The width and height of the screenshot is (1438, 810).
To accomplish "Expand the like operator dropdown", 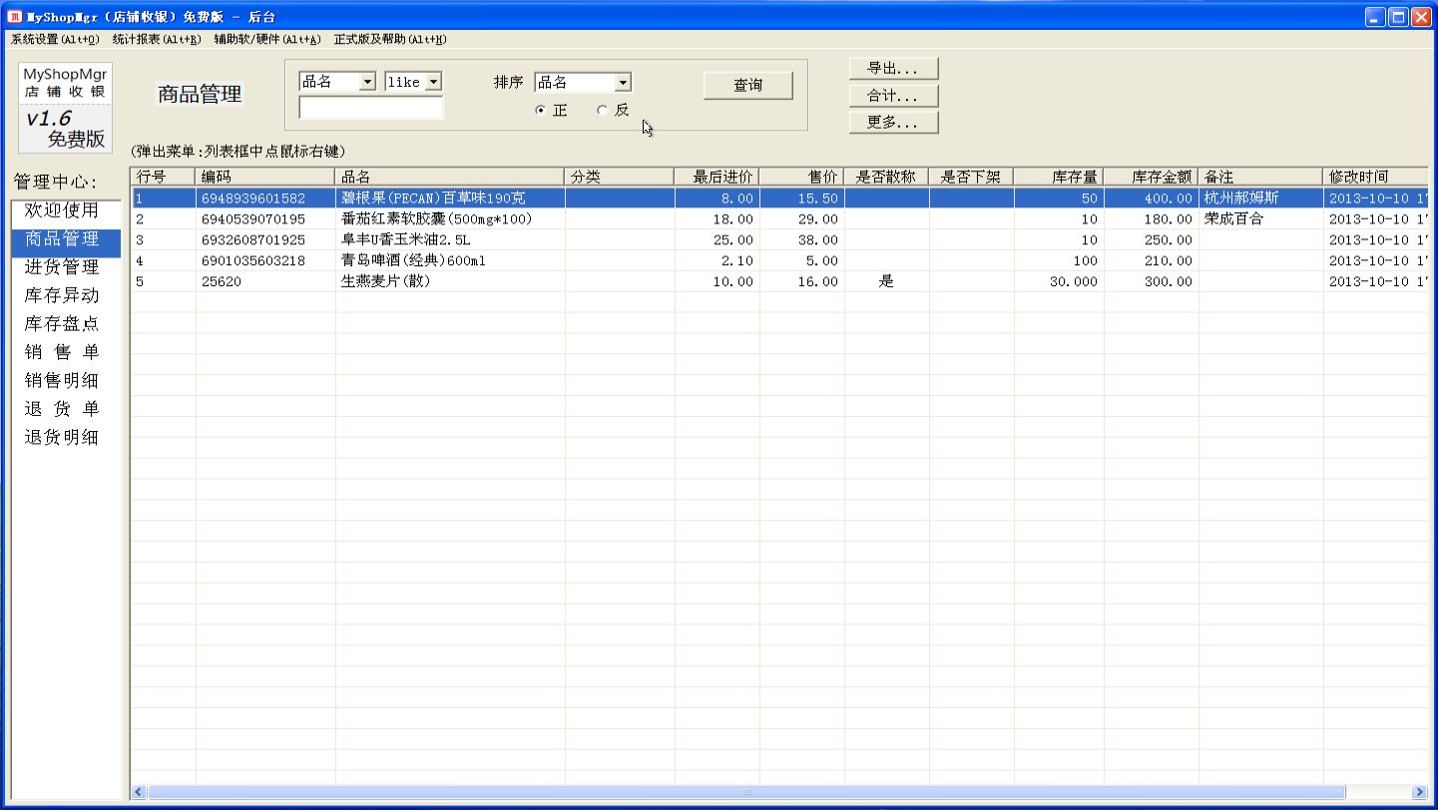I will click(434, 82).
